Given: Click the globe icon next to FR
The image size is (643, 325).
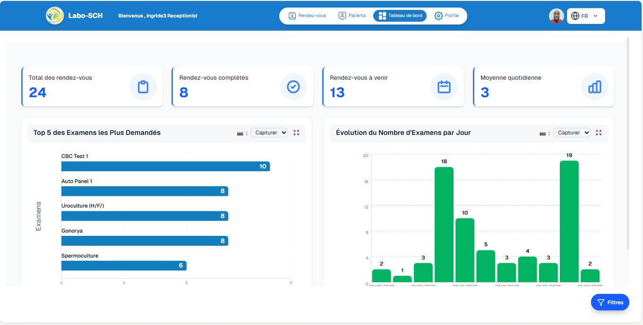Looking at the screenshot, I should click(574, 15).
